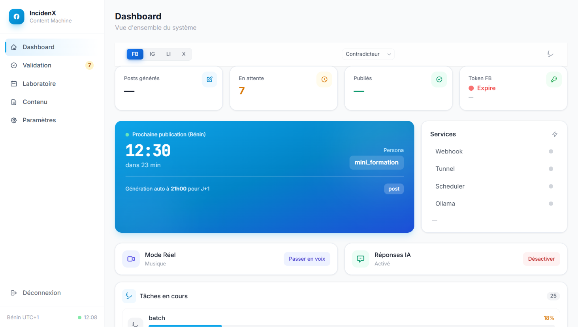The width and height of the screenshot is (578, 327).
Task: Click the key icon on Token FB card
Action: pos(554,79)
